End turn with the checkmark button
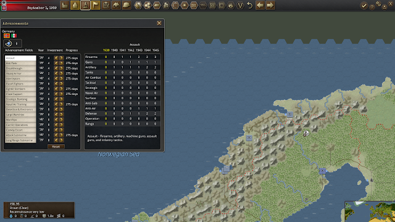 364,6
